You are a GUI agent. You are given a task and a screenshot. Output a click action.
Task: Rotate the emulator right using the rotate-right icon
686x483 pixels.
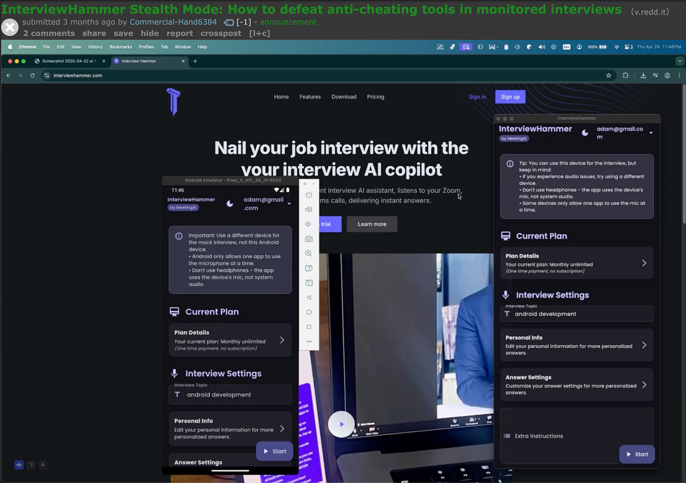tap(309, 283)
